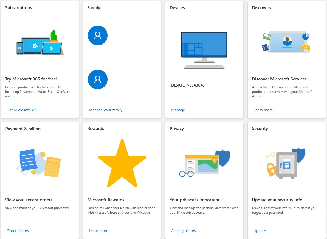The height and width of the screenshot is (239, 327).
Task: Click the Try Microsoft 365 for free! heading
Action: pyautogui.click(x=31, y=79)
